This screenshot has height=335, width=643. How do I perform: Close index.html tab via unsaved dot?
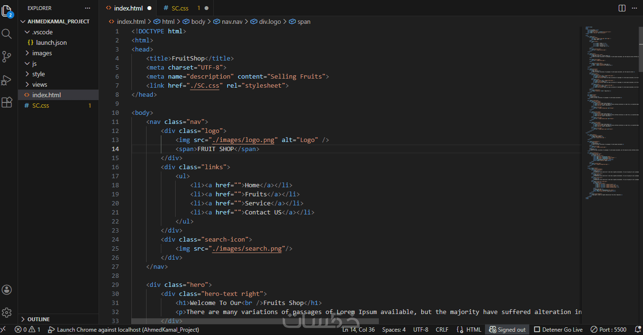point(149,8)
